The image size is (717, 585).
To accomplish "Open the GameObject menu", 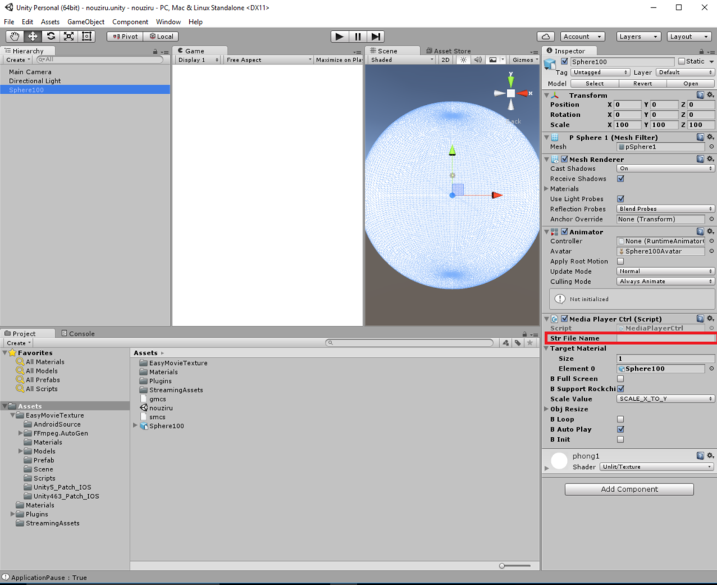I will [85, 22].
